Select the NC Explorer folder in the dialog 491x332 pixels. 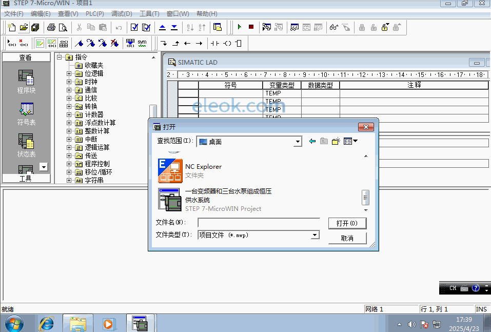190,171
